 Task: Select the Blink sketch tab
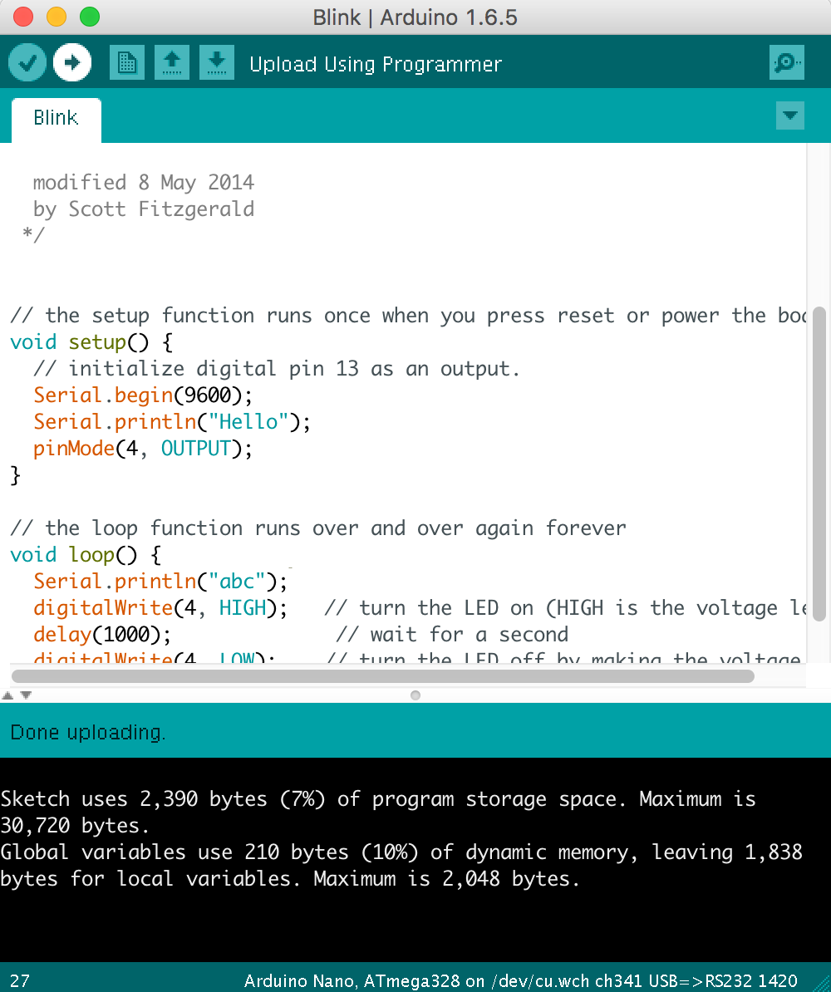57,119
